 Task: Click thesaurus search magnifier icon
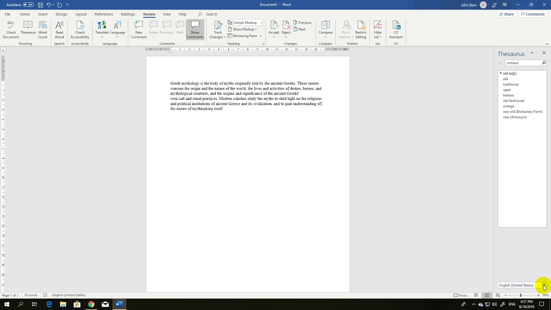pyautogui.click(x=544, y=63)
